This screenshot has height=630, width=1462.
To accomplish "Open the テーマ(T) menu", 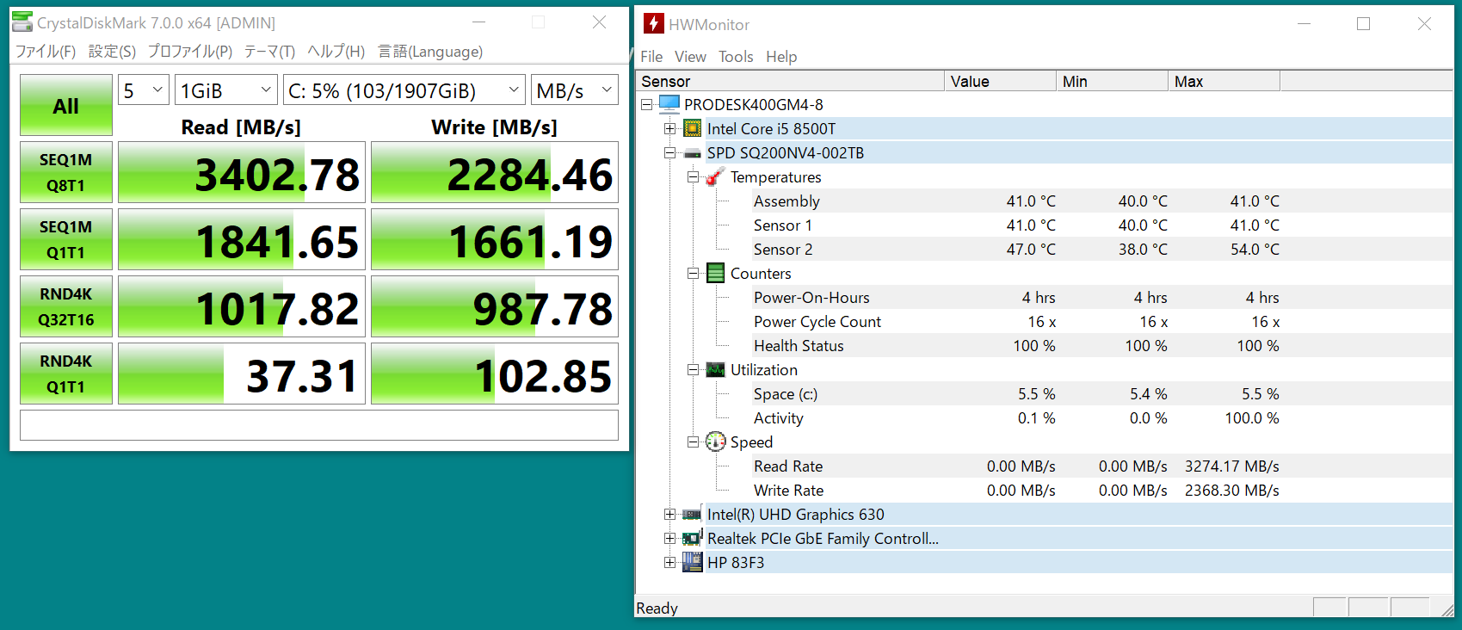I will click(x=269, y=52).
